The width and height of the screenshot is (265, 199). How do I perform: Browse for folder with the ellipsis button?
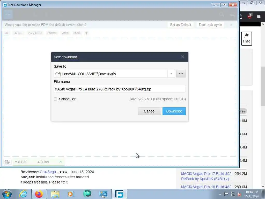tap(181, 74)
